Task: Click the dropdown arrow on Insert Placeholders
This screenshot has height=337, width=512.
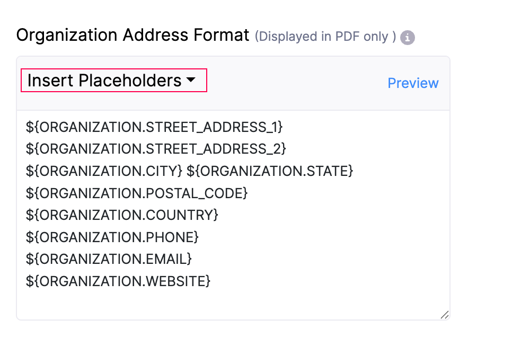Action: click(192, 80)
